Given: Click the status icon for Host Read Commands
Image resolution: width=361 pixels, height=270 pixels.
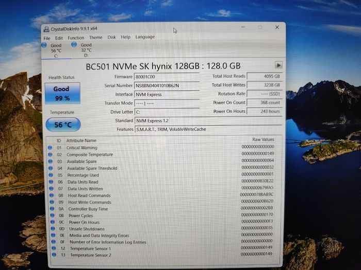Looking at the screenshot, I should point(52,195).
